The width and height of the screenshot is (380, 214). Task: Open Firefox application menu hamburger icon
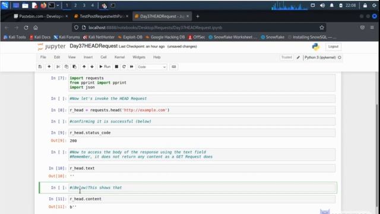(372, 28)
